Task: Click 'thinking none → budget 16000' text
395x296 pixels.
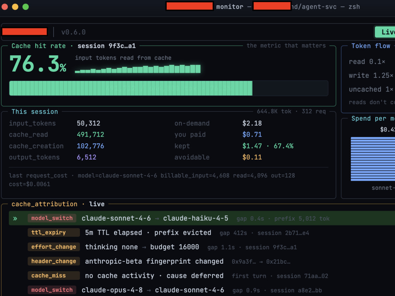Action: (142, 247)
